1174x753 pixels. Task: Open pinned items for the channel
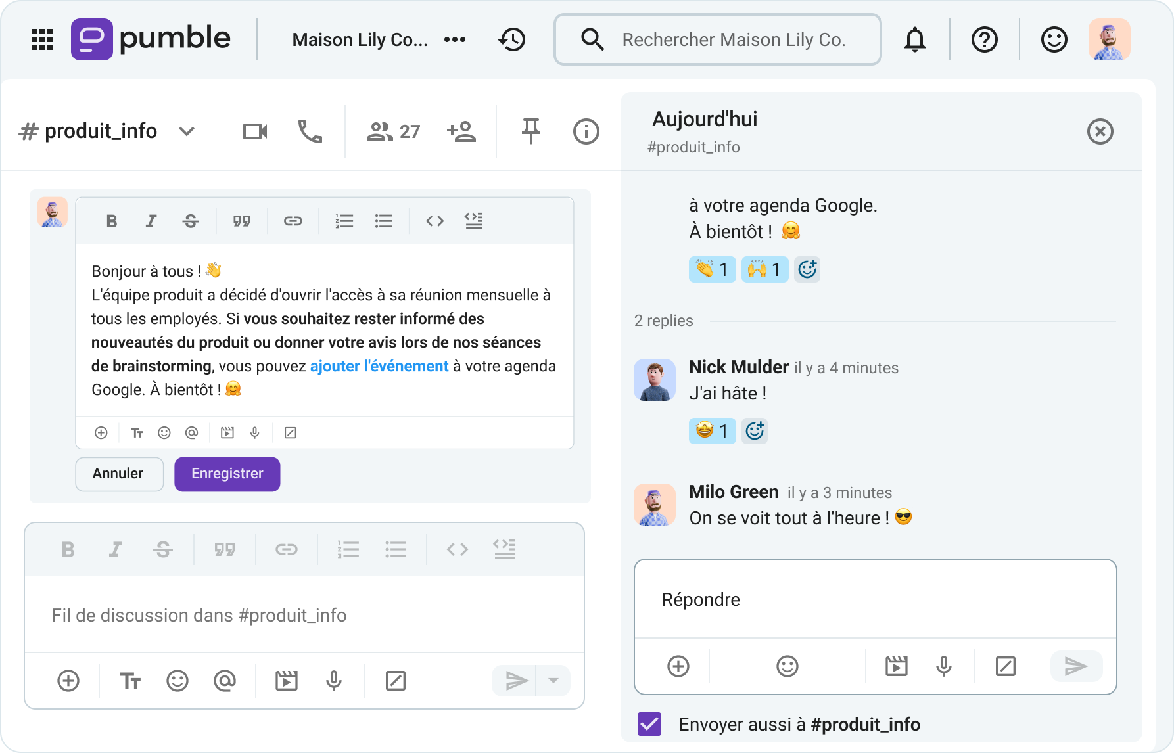(x=530, y=131)
